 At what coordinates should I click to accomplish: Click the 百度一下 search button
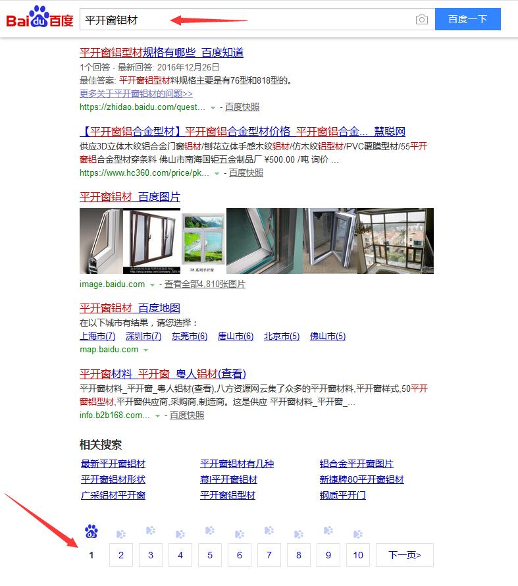point(467,19)
